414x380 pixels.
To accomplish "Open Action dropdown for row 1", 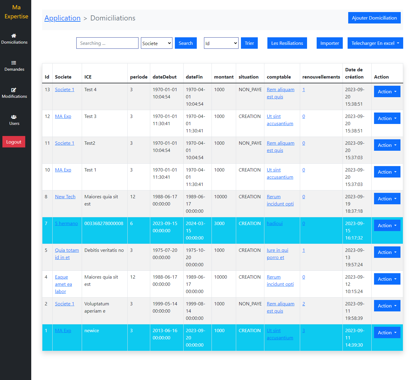I will [387, 332].
